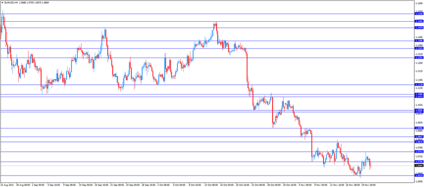Screen dimensions: 424x187
Task: Click the EURUSD,H4 chart title text
Action: (x=10, y=2)
